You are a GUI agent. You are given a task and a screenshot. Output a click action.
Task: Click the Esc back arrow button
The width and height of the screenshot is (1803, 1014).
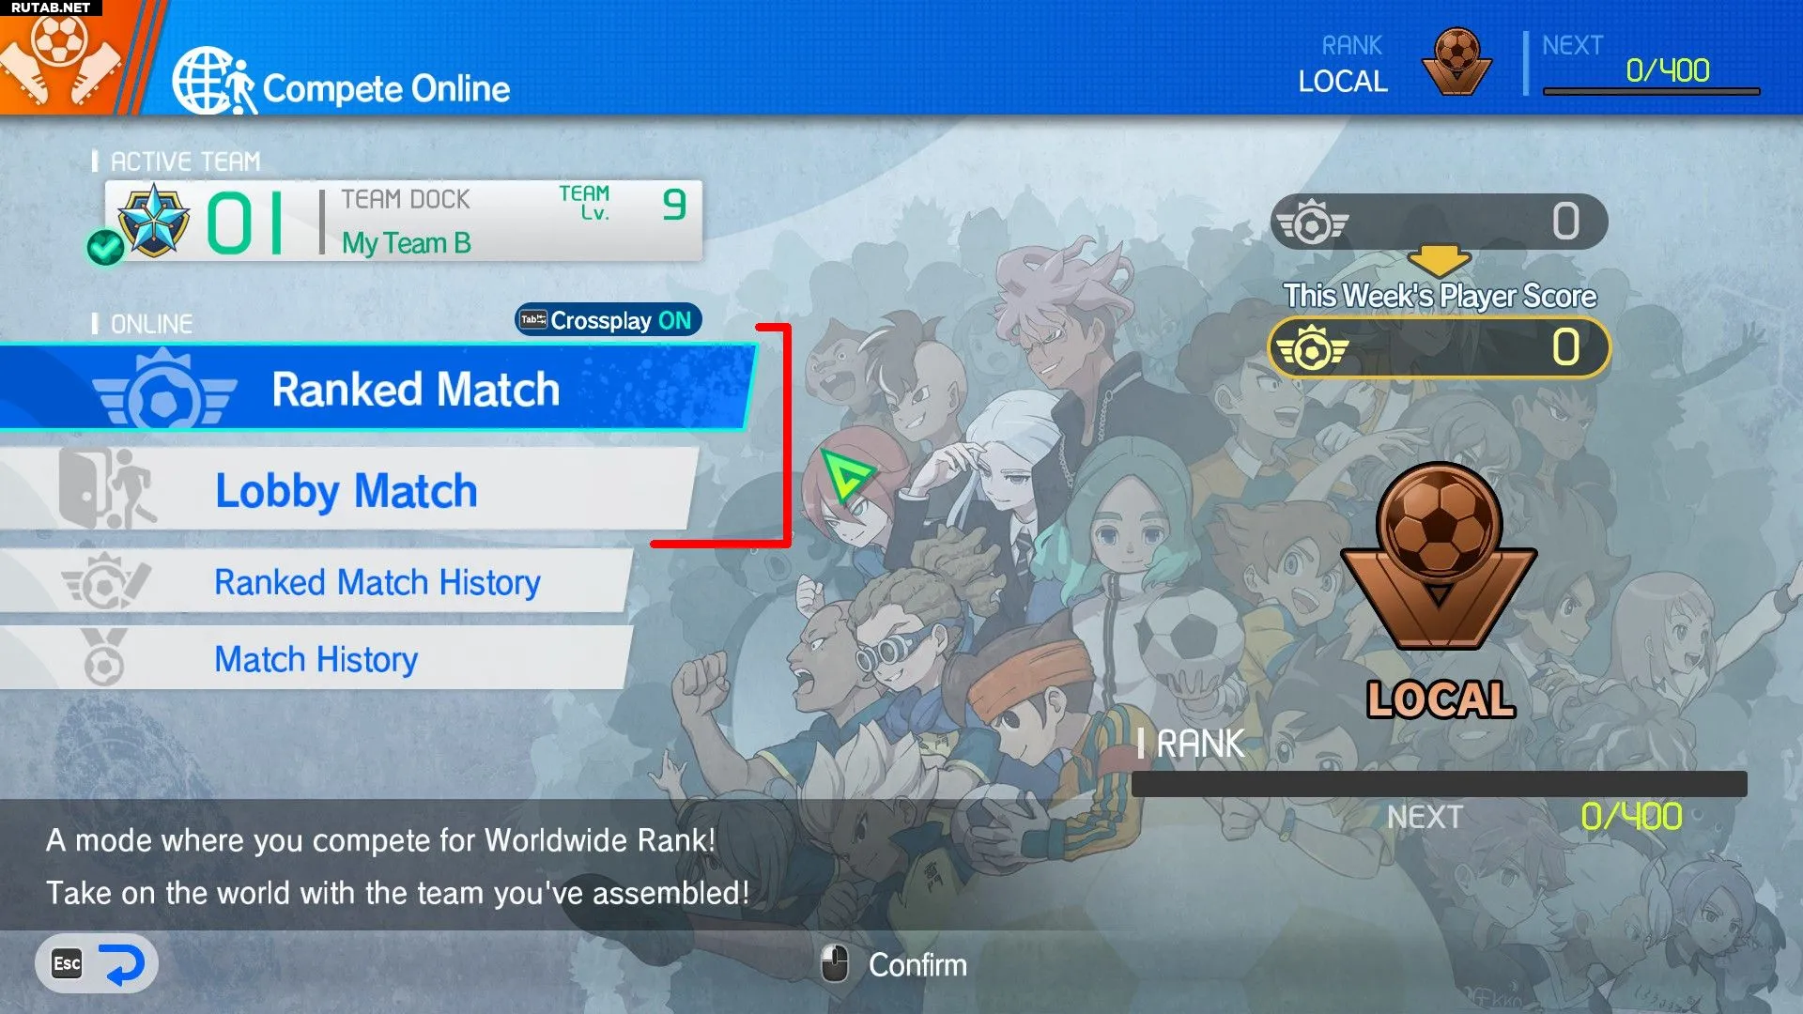click(x=97, y=963)
